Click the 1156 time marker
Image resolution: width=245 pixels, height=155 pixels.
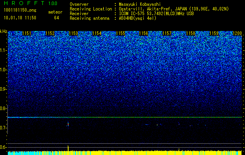pos(144,33)
